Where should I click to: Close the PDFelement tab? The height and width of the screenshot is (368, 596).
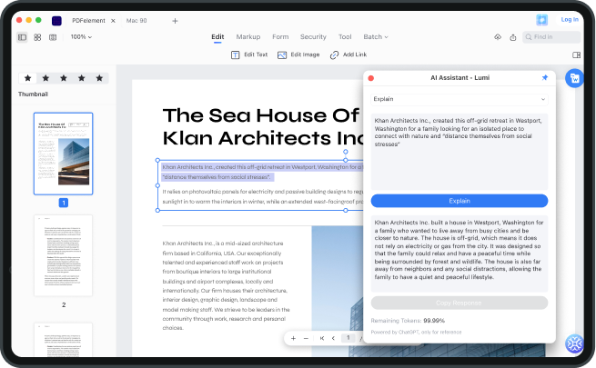[x=113, y=21]
